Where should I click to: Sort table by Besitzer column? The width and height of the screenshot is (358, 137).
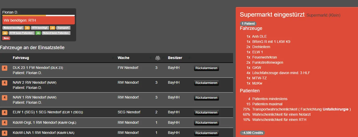tap(175, 58)
